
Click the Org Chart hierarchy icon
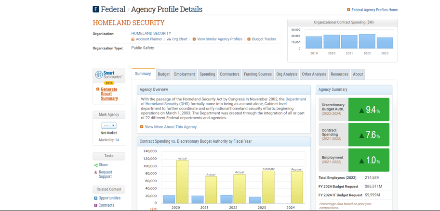(169, 39)
